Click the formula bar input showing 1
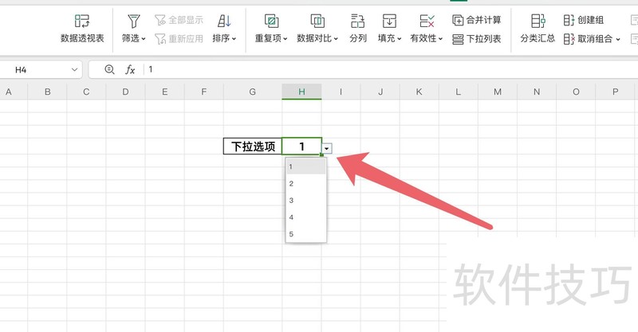The width and height of the screenshot is (638, 332). tap(391, 69)
